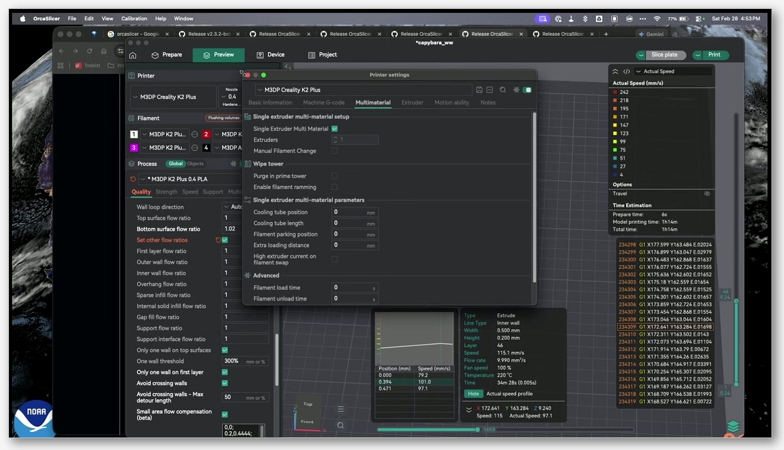This screenshot has height=450, width=784.
Task: Open Motion ability tab
Action: (452, 102)
